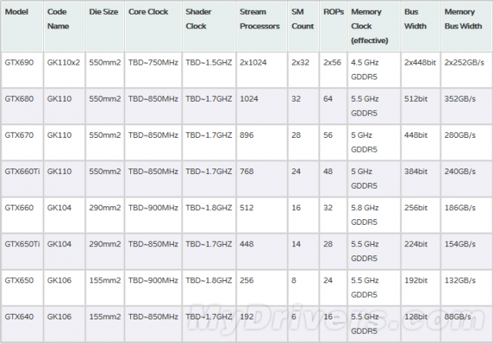Screen dimensions: 493x344
Task: Click the Memory Bus Width header
Action: [x=467, y=26]
